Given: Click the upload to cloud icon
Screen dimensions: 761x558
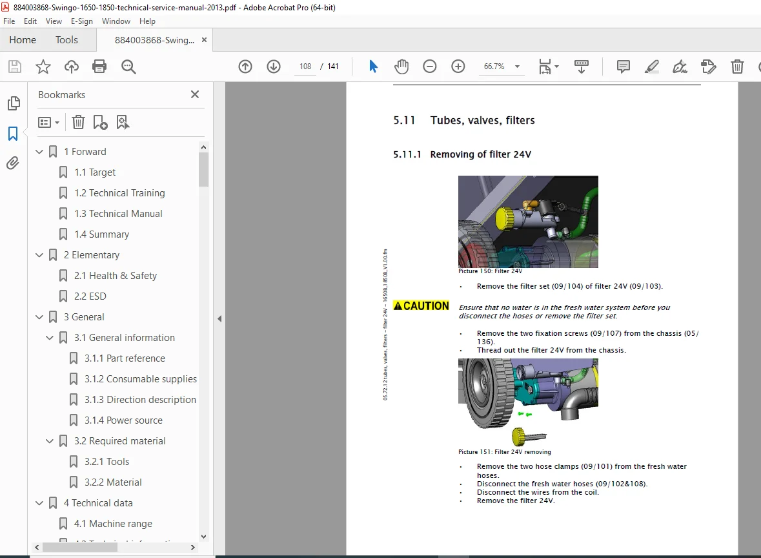Looking at the screenshot, I should tap(72, 67).
